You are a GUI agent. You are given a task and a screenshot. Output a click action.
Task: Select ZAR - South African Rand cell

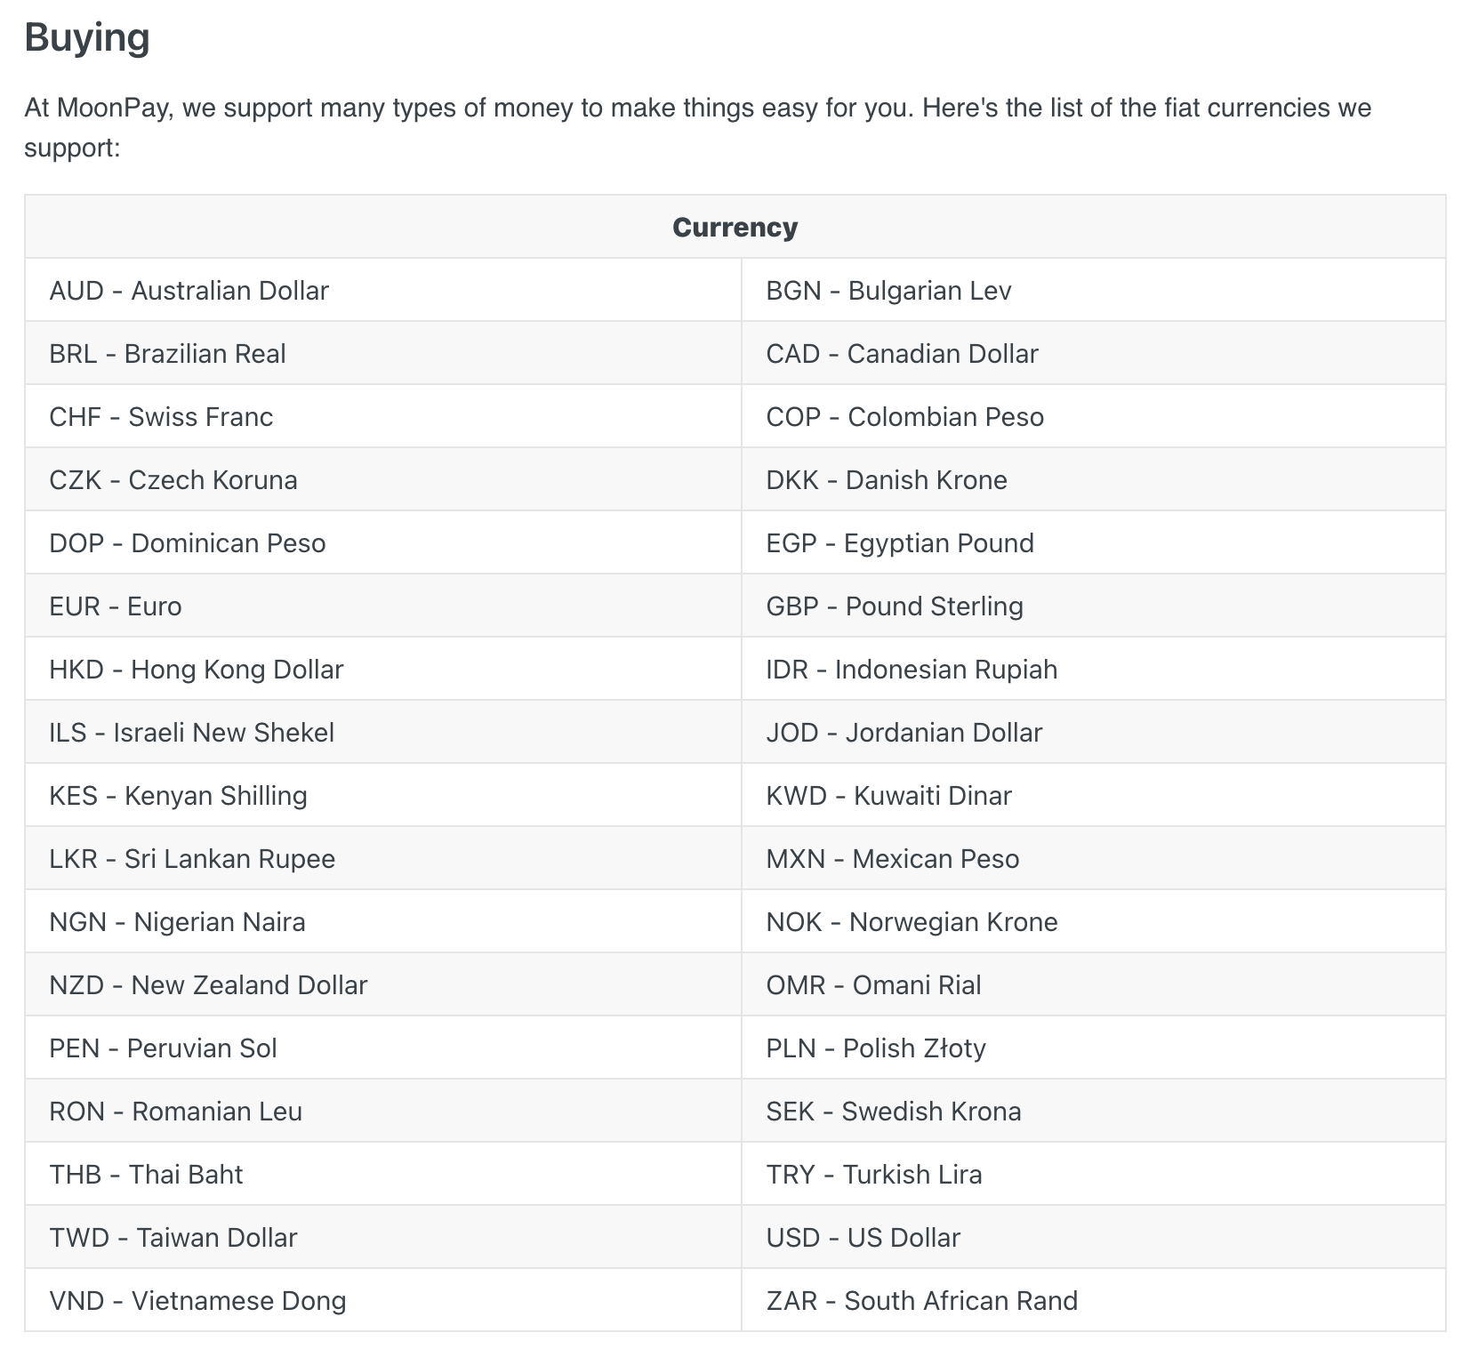click(x=1094, y=1300)
